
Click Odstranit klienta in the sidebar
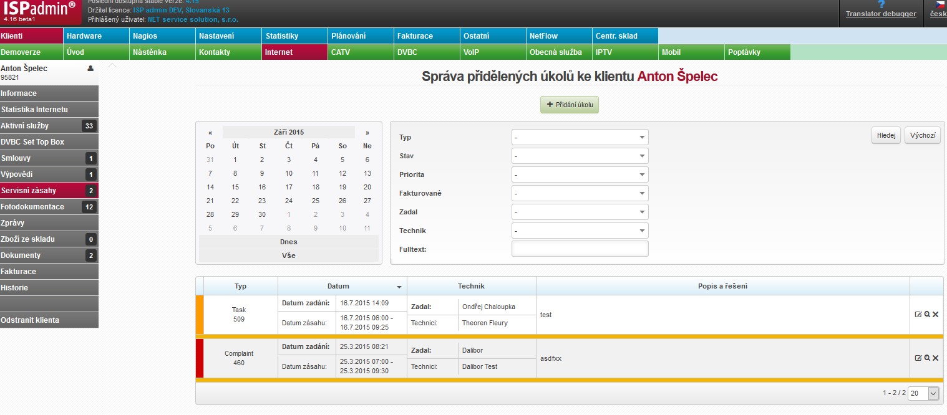[49, 320]
